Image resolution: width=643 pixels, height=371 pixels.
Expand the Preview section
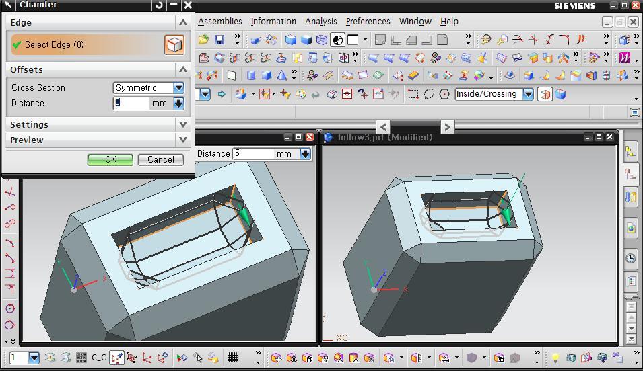[182, 140]
